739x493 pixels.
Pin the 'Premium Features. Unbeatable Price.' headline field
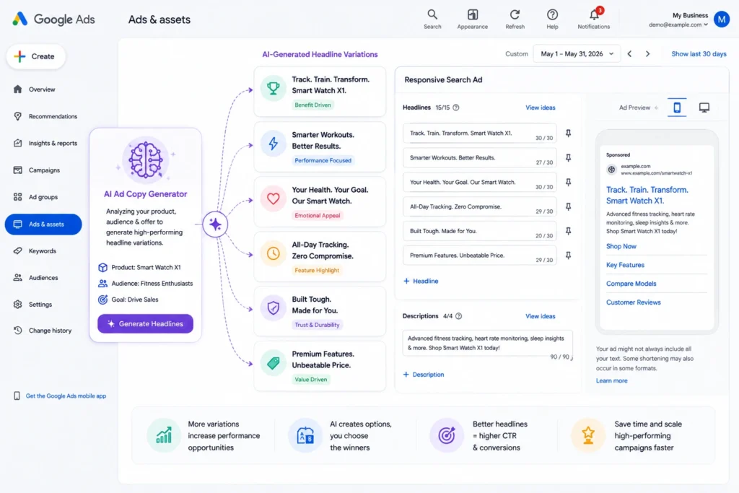(x=569, y=256)
